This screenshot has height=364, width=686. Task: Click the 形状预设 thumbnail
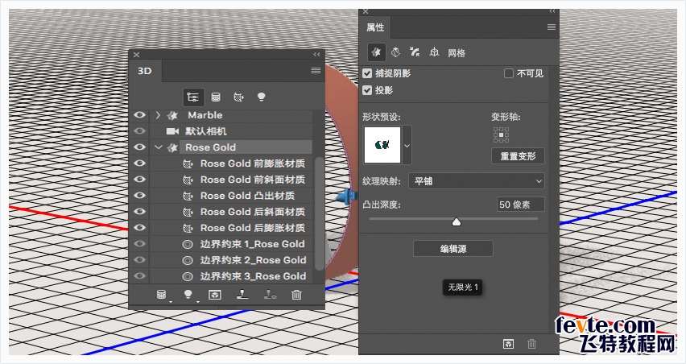point(382,145)
